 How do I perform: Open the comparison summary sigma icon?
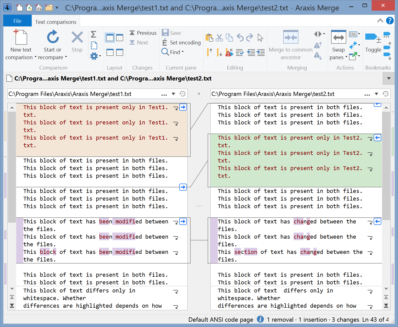[x=94, y=34]
